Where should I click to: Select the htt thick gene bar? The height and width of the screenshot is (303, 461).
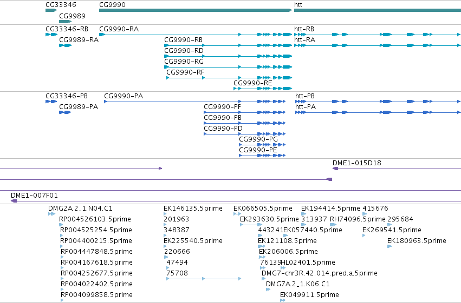tap(378, 10)
